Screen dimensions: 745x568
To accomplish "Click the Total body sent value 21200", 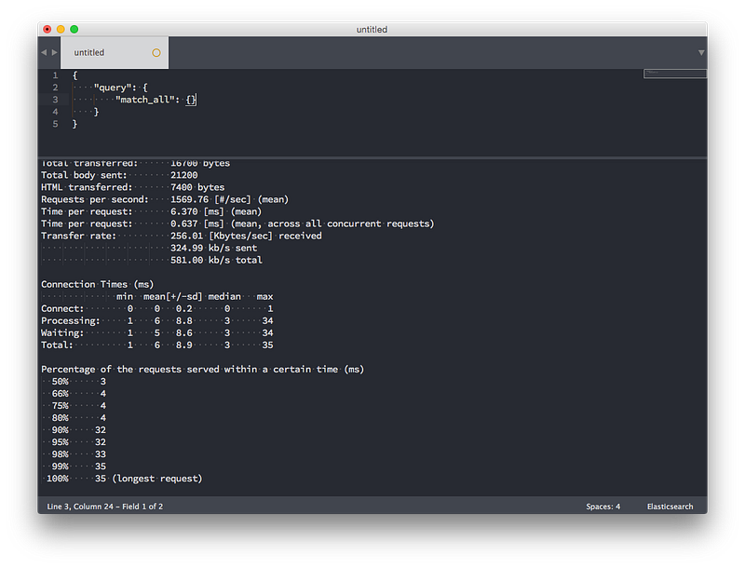I will pos(183,175).
